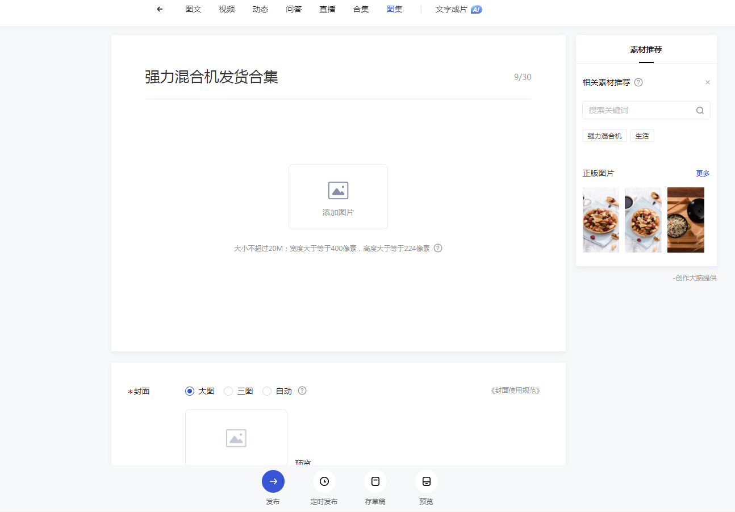This screenshot has width=735, height=512.
Task: Close the 相关素材推荐 section
Action: click(707, 82)
